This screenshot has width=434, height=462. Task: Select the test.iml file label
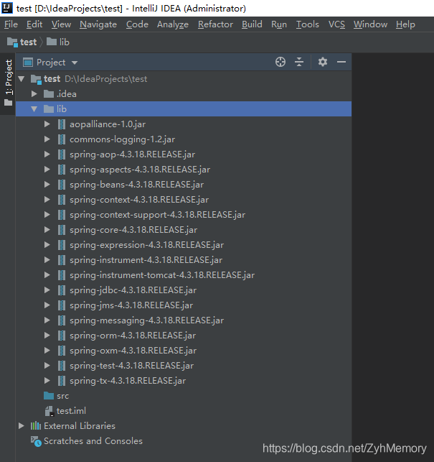(x=71, y=411)
